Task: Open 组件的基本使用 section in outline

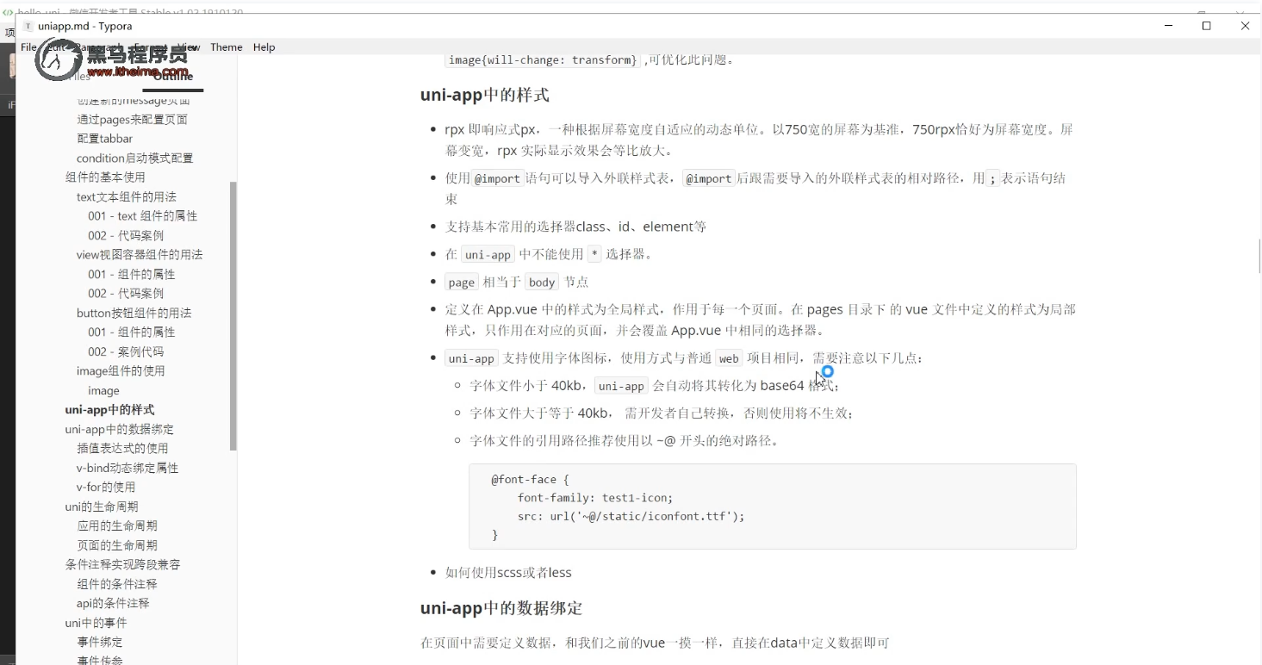Action: (105, 177)
